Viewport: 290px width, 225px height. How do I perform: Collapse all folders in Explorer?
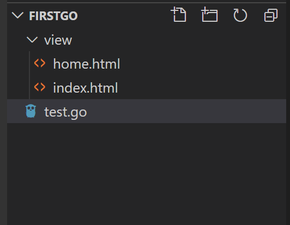point(271,15)
